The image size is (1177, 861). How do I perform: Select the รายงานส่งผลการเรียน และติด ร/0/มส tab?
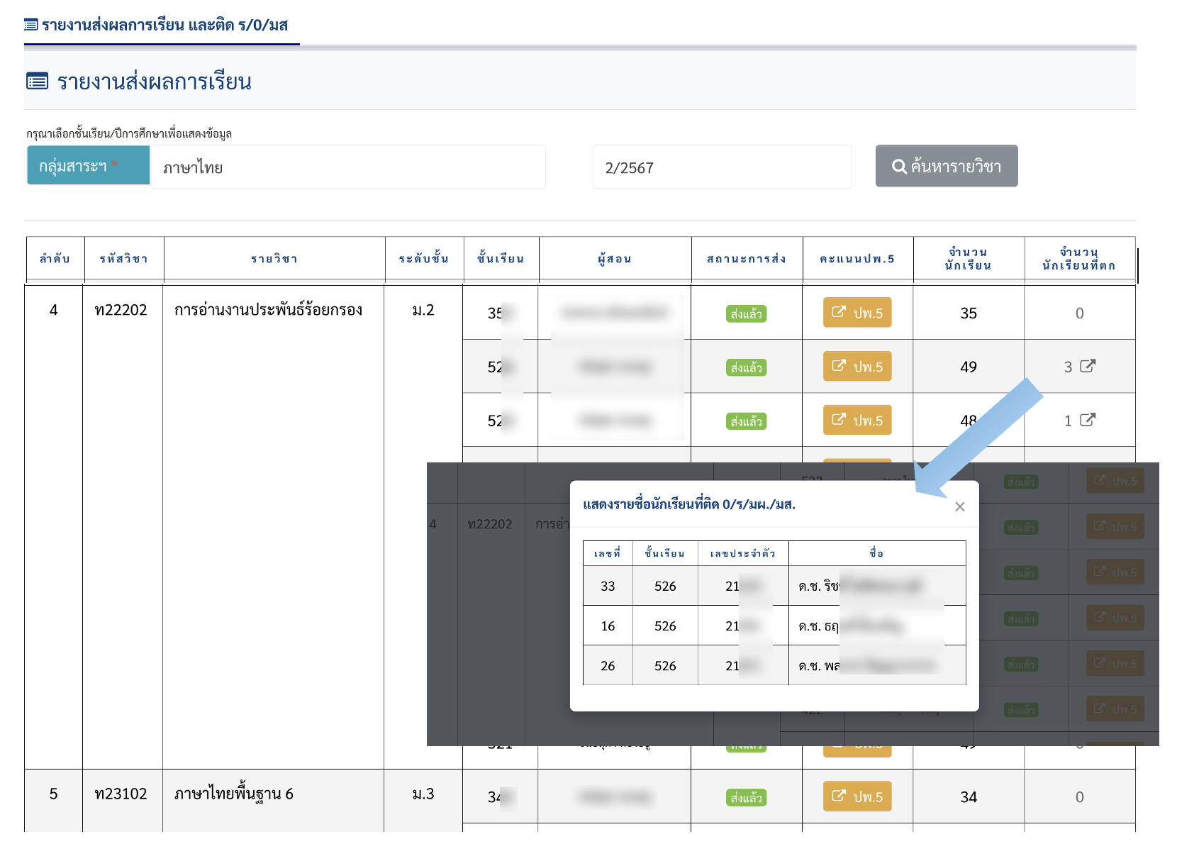click(x=162, y=26)
